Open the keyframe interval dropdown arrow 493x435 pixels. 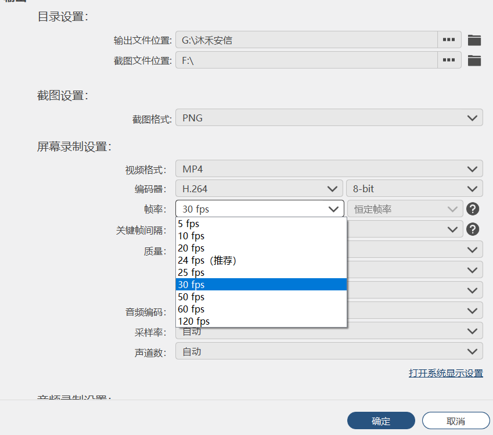452,229
